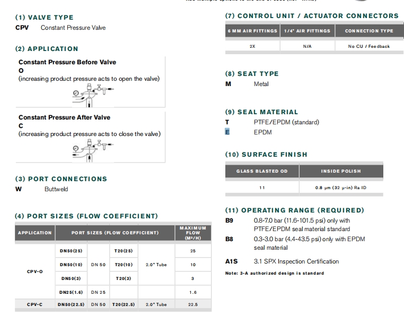Click the 'T20(25)' table cell

(x=124, y=251)
